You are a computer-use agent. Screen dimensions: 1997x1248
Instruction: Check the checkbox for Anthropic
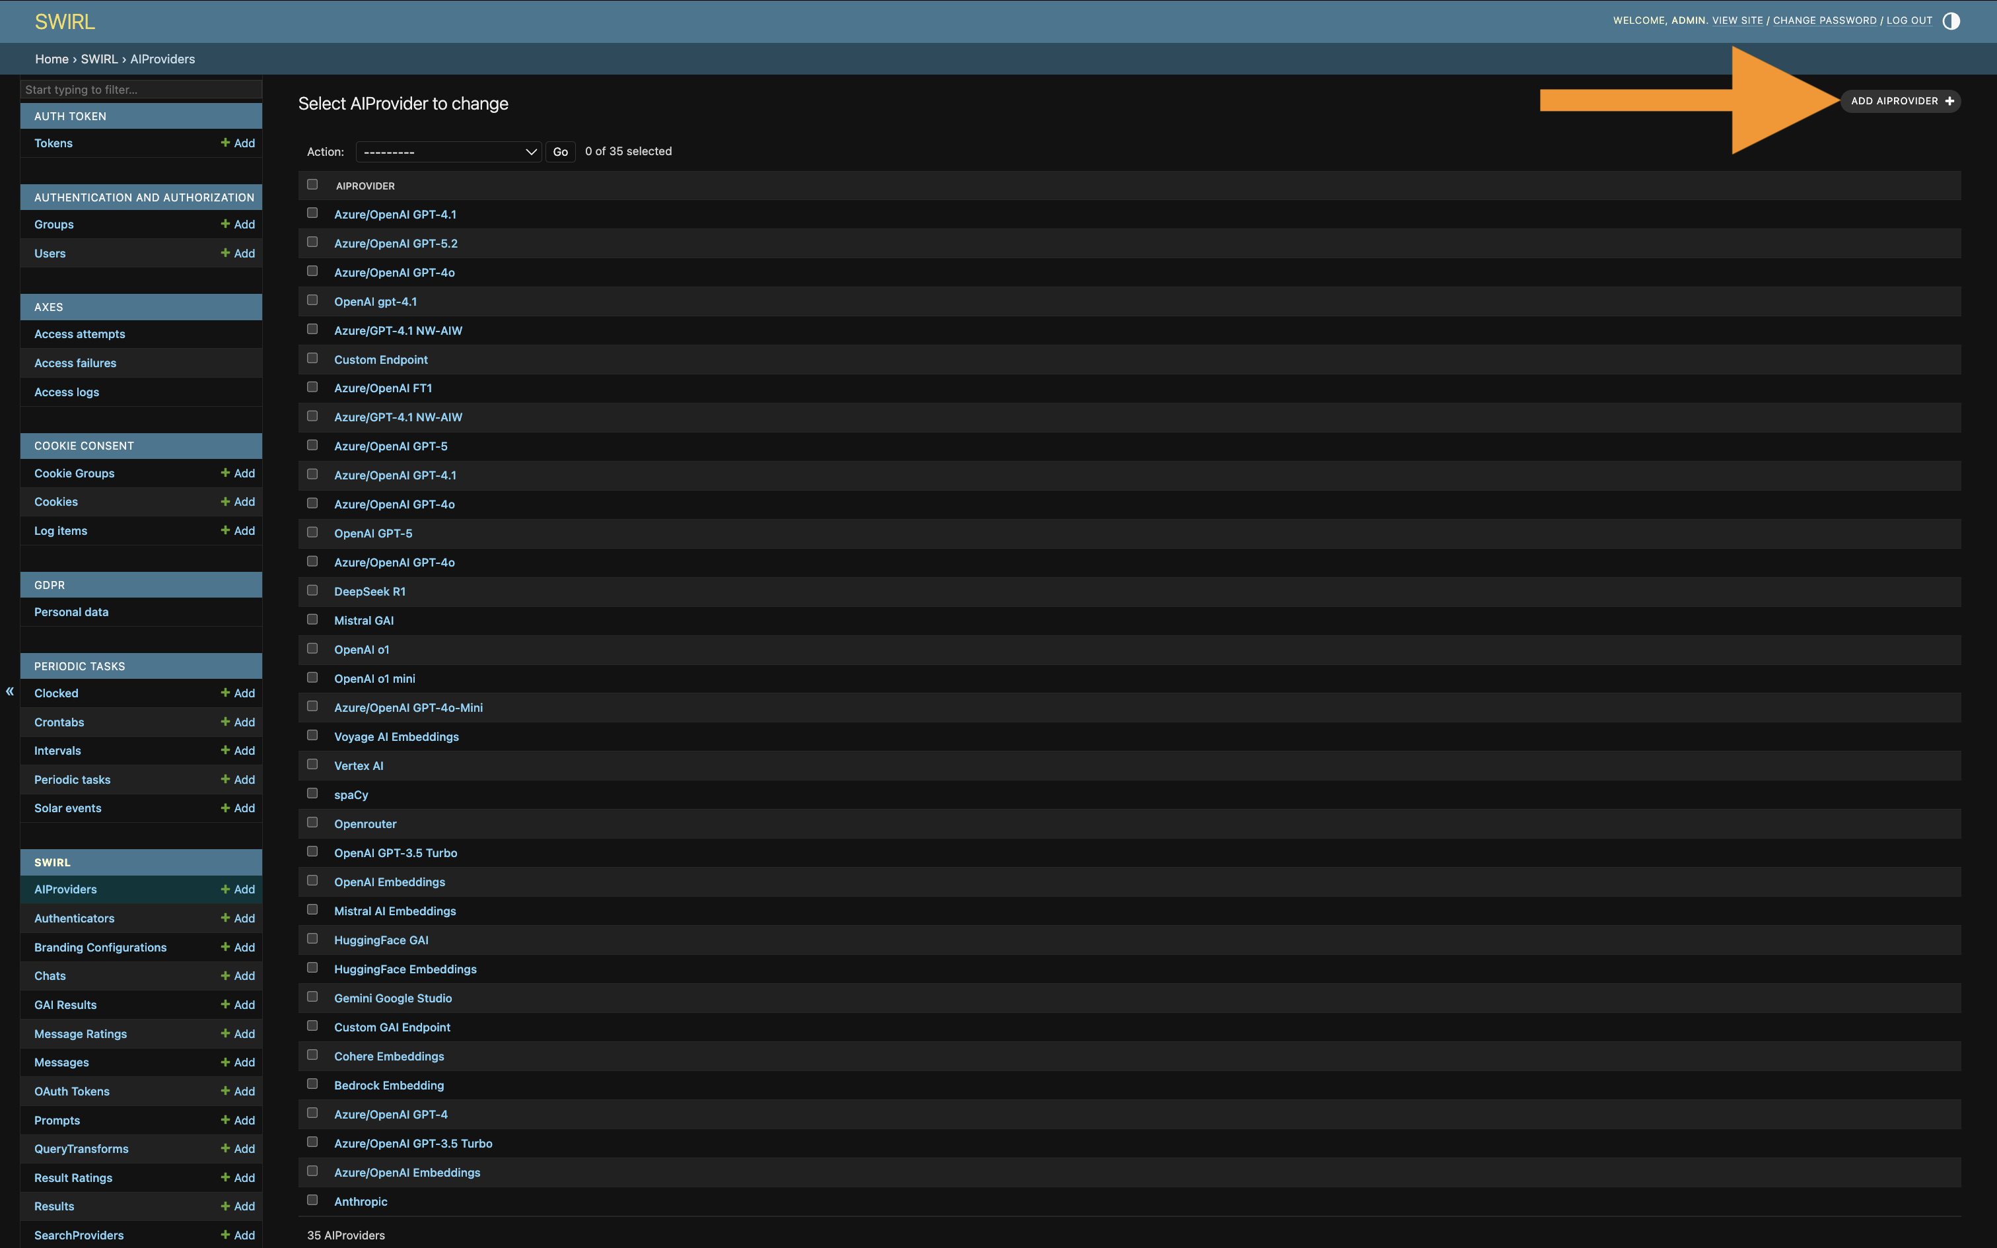(312, 1199)
